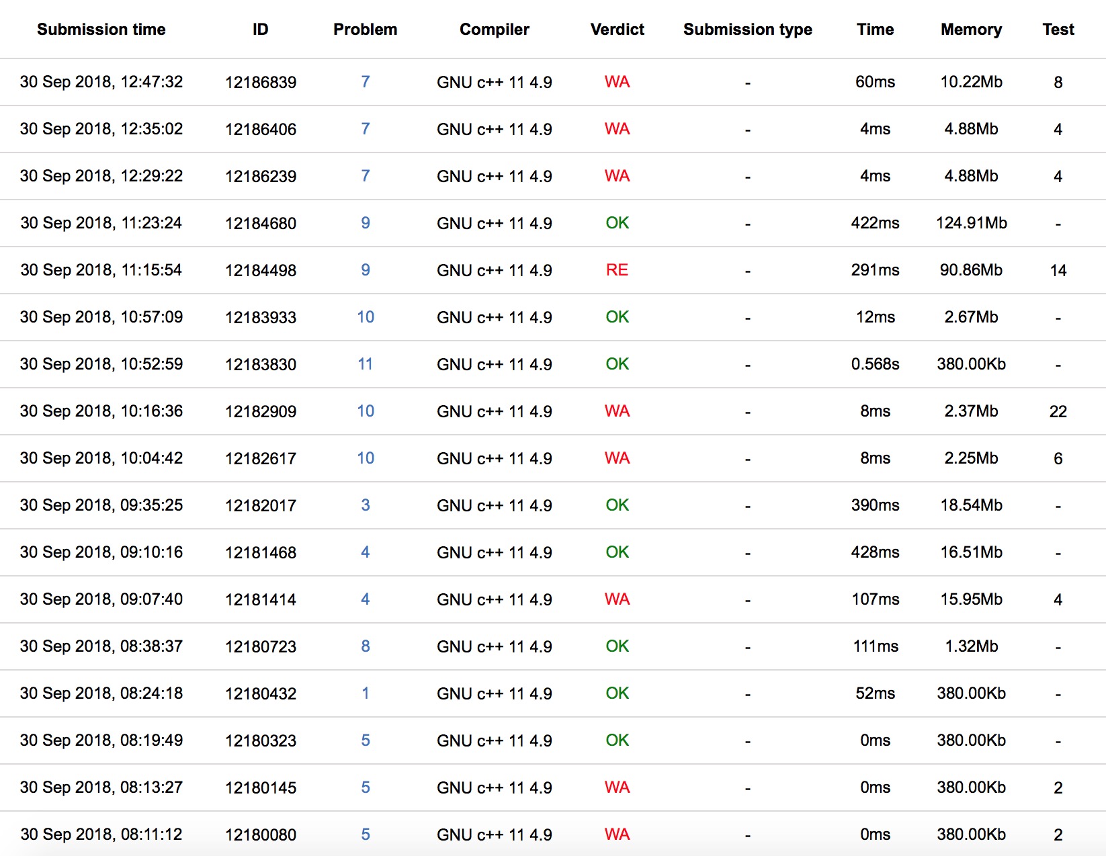This screenshot has height=856, width=1106.
Task: Open the problem 3 link
Action: (x=365, y=505)
